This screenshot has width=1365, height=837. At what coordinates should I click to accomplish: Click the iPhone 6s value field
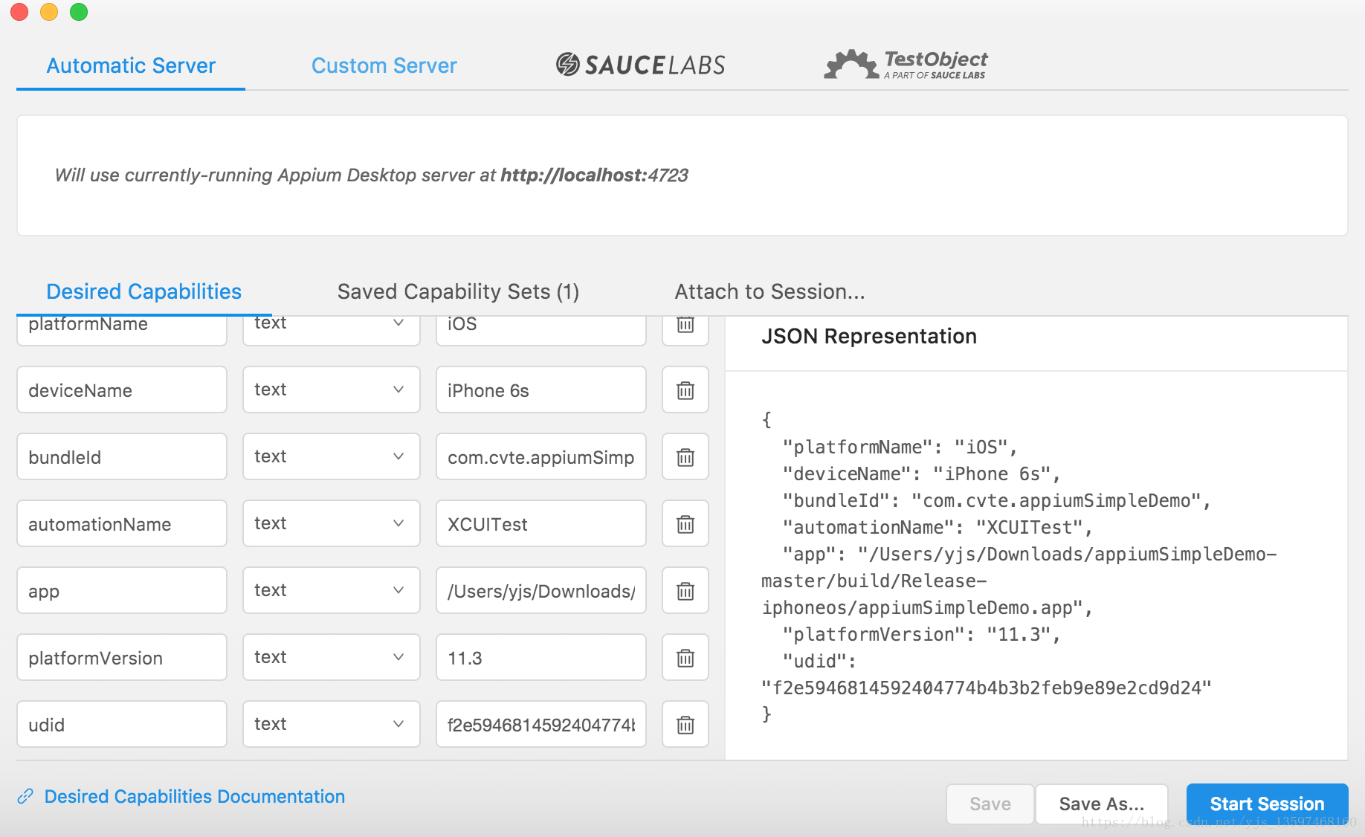click(540, 390)
